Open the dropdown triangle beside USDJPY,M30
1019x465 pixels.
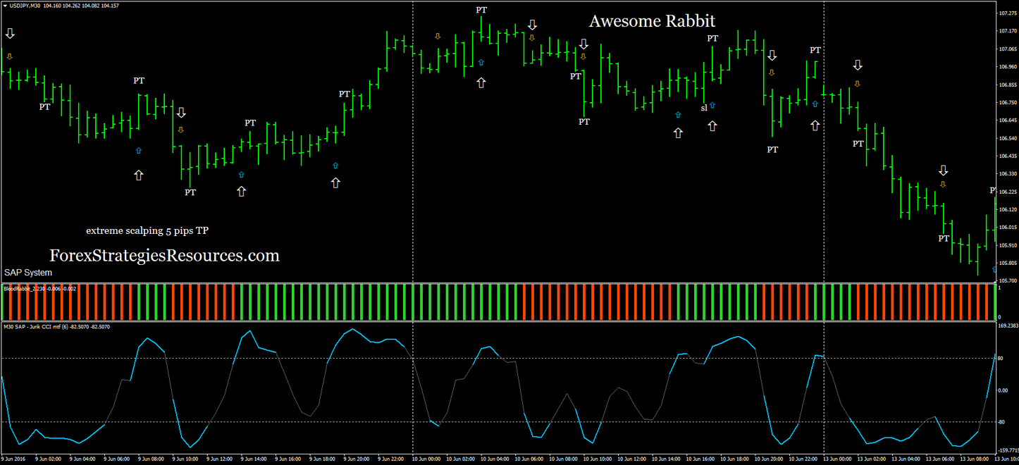click(5, 6)
